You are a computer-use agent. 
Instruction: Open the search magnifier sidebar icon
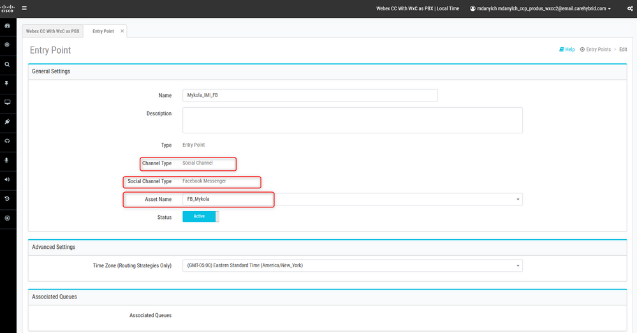(7, 64)
